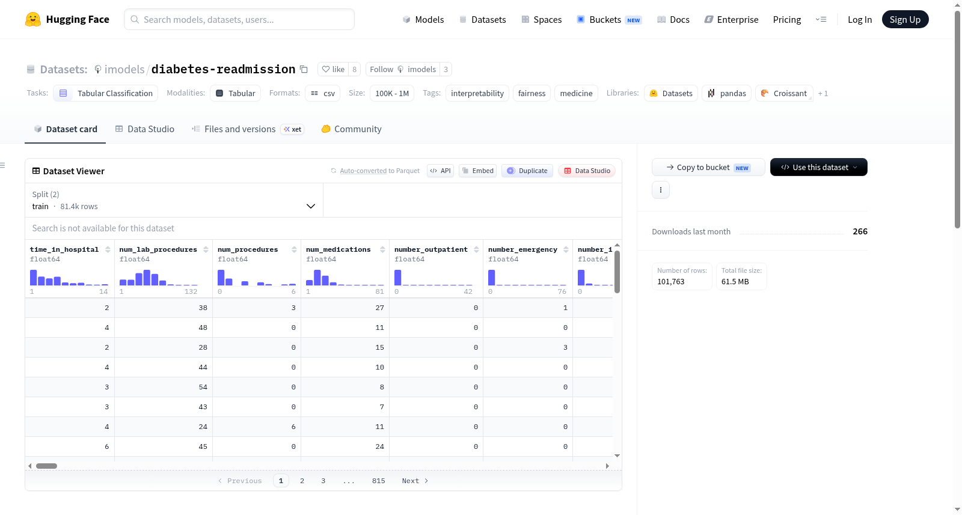Screen dimensions: 962x515
Task: Copy the dataset name with copy icon
Action: pyautogui.click(x=304, y=70)
